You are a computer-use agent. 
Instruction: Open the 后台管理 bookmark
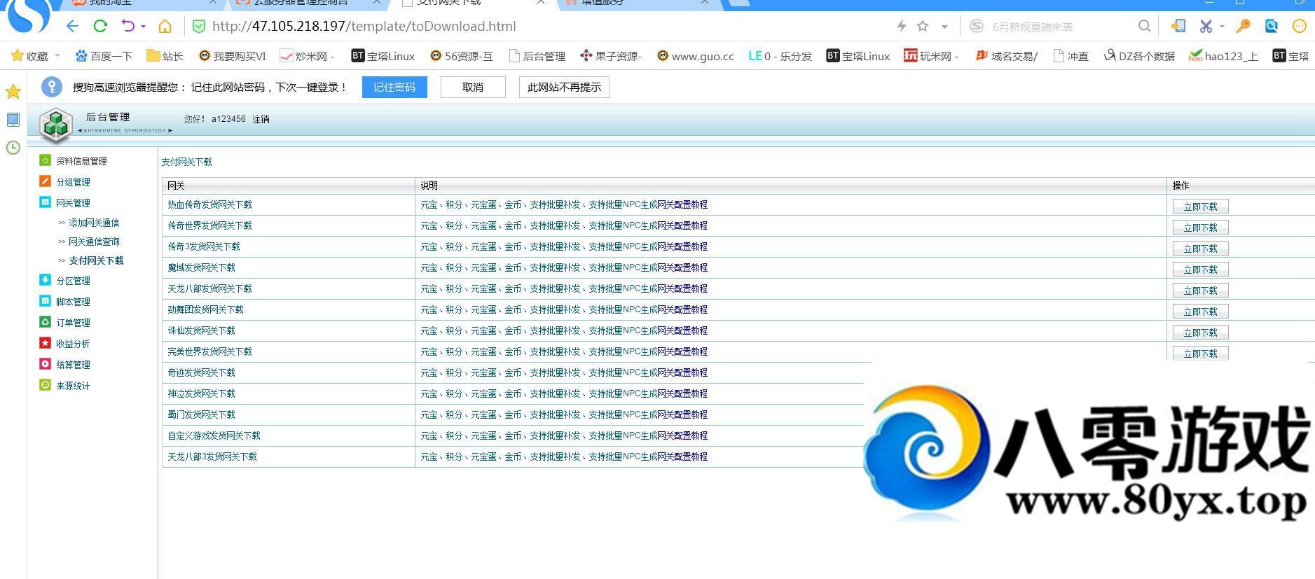537,56
